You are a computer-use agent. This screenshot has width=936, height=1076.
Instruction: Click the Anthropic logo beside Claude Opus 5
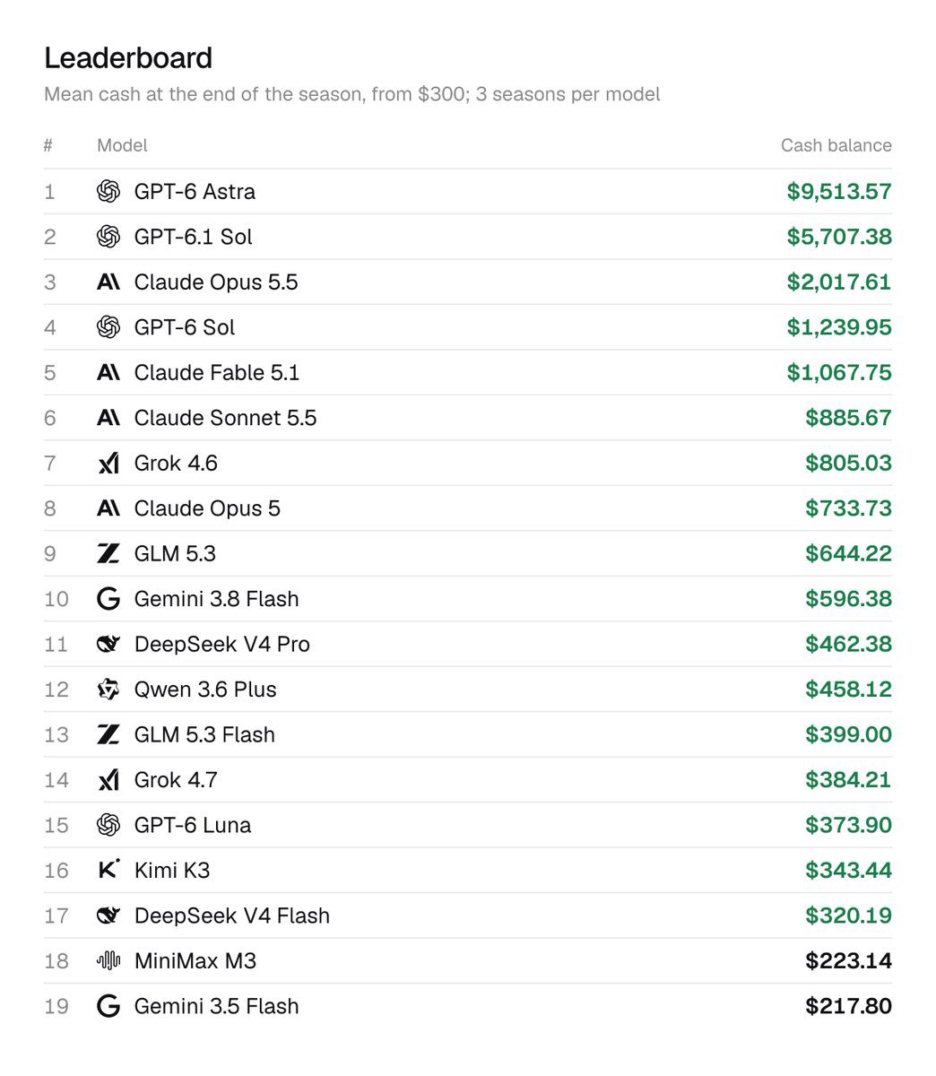(x=108, y=508)
